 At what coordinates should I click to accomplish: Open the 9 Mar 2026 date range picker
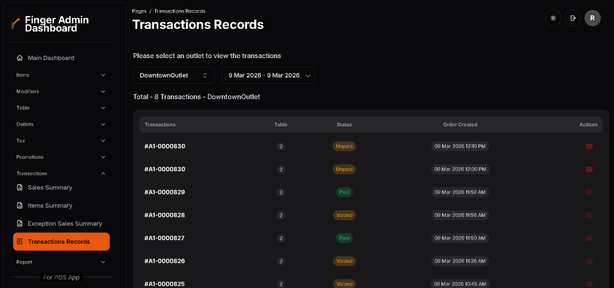[268, 75]
